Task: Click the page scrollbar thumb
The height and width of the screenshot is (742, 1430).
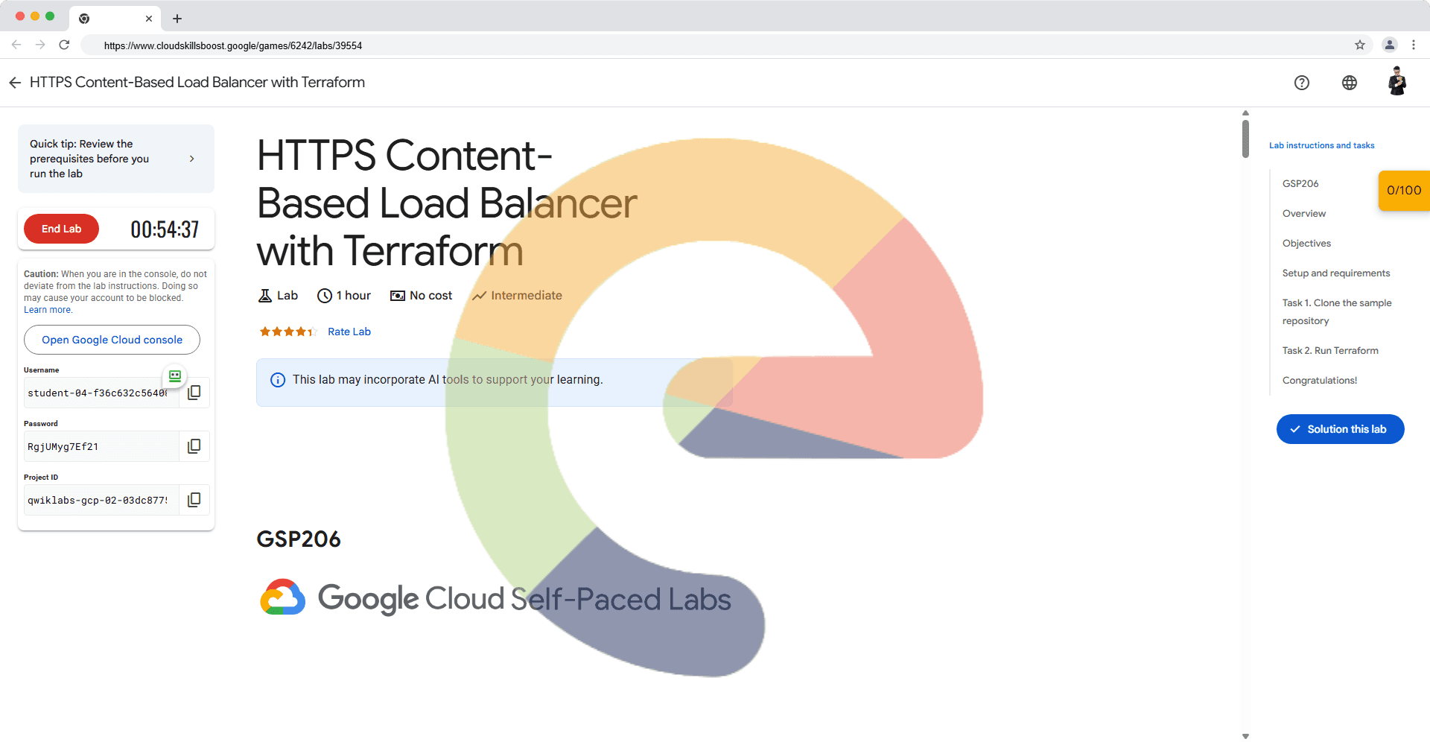Action: (x=1245, y=138)
